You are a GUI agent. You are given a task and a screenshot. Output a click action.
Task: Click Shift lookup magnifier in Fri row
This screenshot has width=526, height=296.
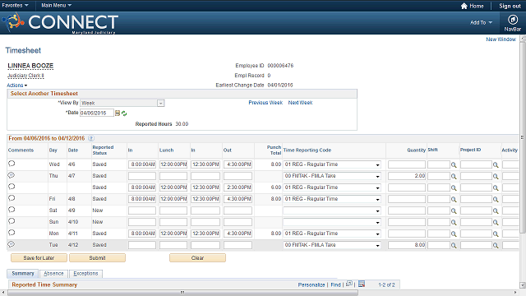tap(454, 199)
